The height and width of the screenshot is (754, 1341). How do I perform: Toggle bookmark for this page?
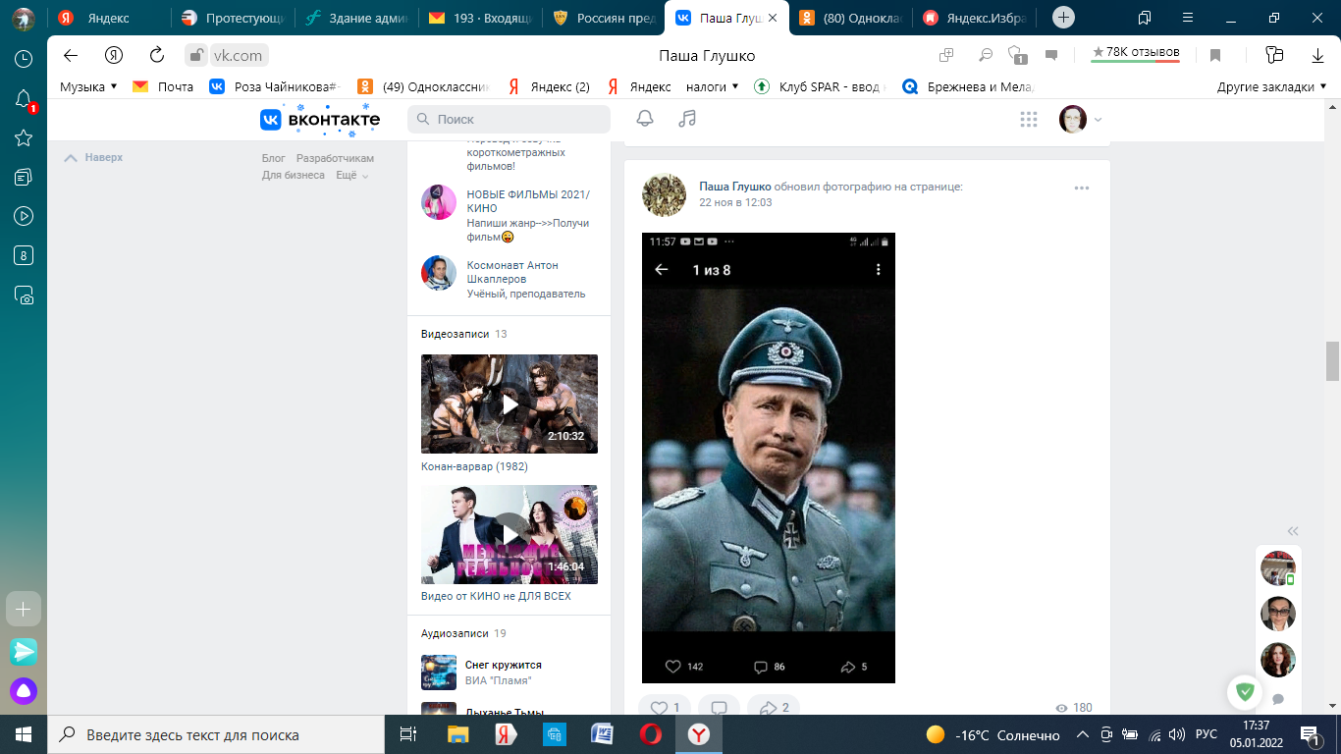pos(1214,55)
